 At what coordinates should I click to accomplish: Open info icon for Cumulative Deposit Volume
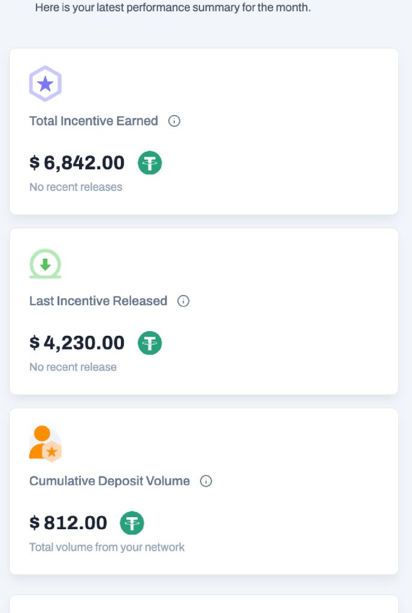206,481
